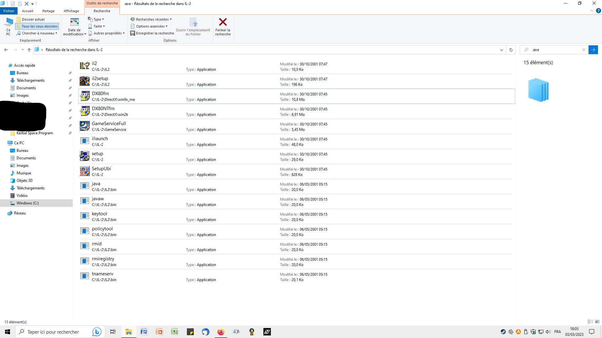Select the policytool file name
The width and height of the screenshot is (602, 338).
[102, 229]
